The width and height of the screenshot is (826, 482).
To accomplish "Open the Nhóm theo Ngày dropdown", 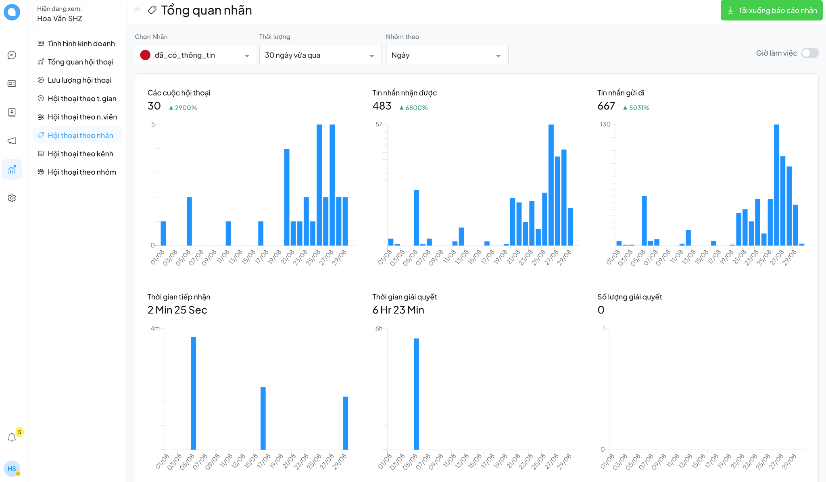I will pos(446,55).
